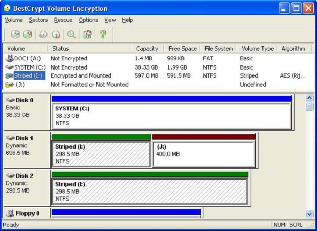Click the disk icon beside Disk 0

(10, 100)
